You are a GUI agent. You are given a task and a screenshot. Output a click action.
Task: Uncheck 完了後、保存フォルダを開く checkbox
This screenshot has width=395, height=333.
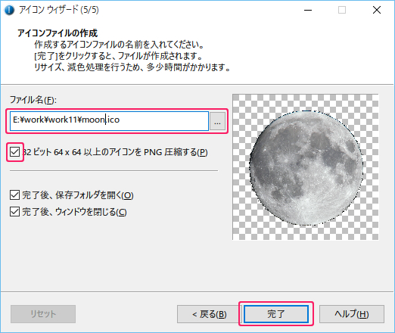coord(14,195)
